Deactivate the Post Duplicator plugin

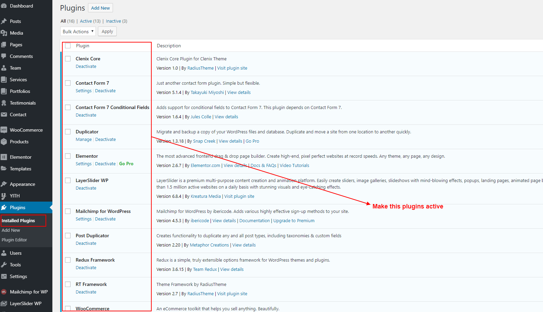86,243
